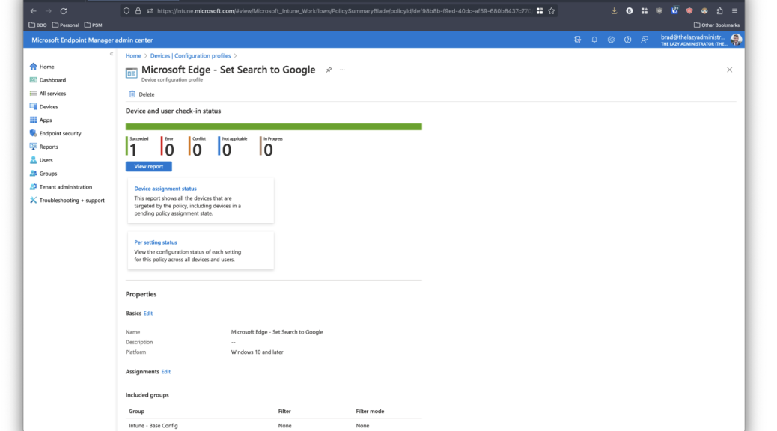Viewport: 777px width, 431px height.
Task: Open the notifications bell icon
Action: (x=594, y=40)
